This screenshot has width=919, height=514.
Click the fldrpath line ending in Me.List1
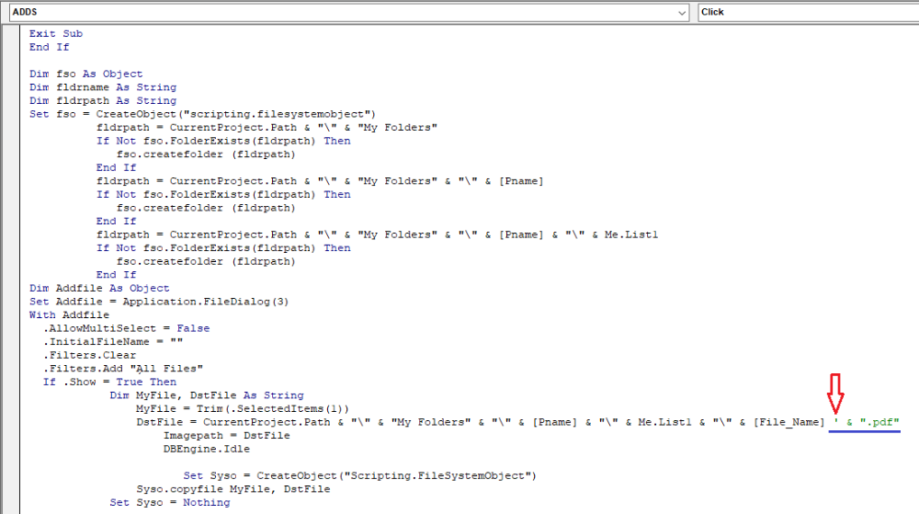(377, 235)
